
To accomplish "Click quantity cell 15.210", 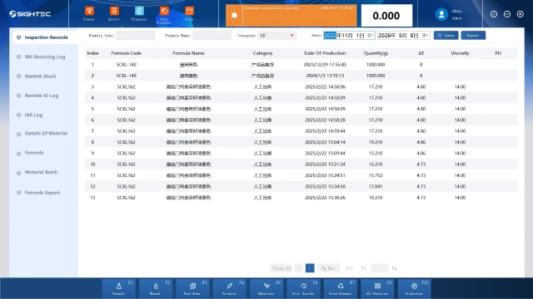I will click(x=376, y=153).
